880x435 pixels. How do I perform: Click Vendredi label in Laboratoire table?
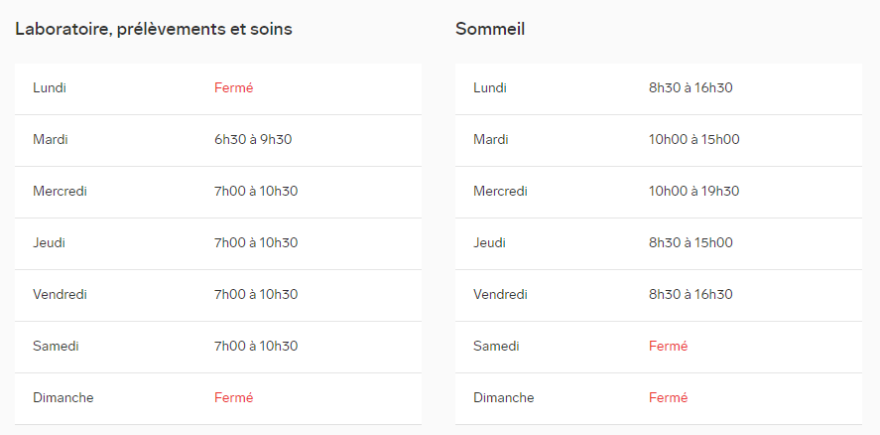point(61,295)
